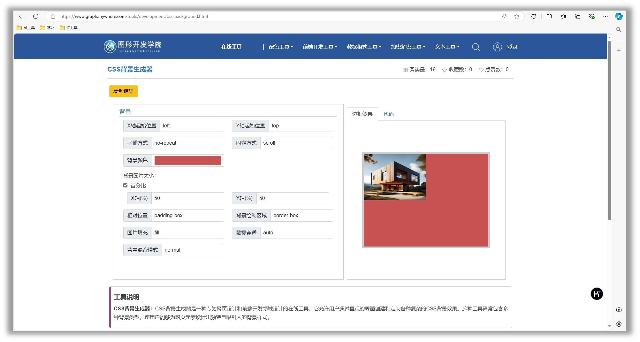640x342 pixels.
Task: Click the 收藏数 star icon
Action: click(444, 70)
